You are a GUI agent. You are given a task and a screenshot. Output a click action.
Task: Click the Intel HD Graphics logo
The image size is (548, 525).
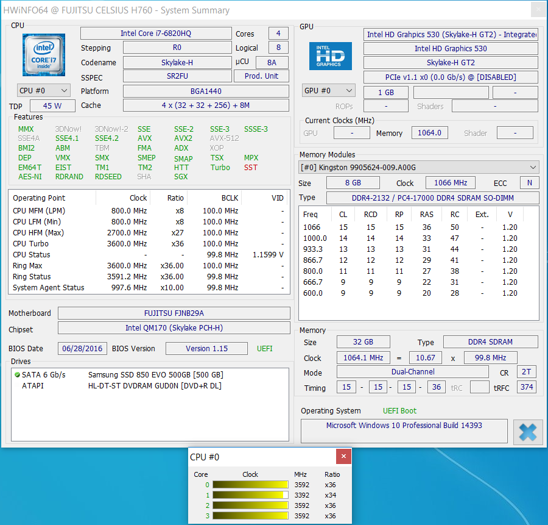[x=330, y=56]
